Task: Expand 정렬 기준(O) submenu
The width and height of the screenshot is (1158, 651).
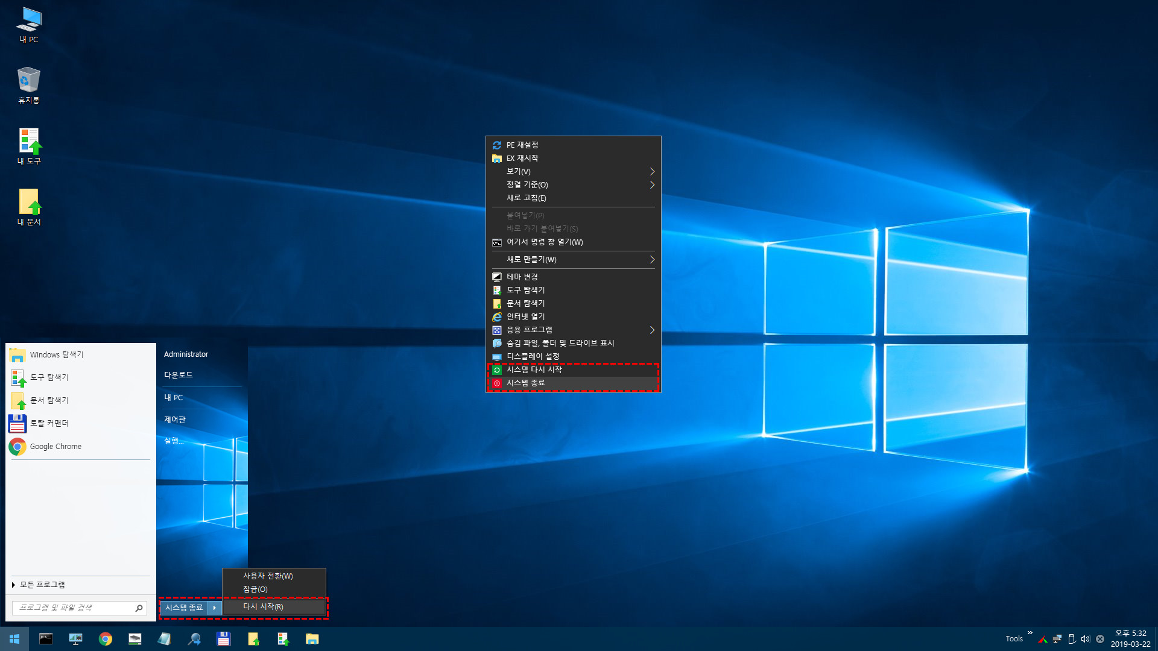Action: (x=573, y=185)
